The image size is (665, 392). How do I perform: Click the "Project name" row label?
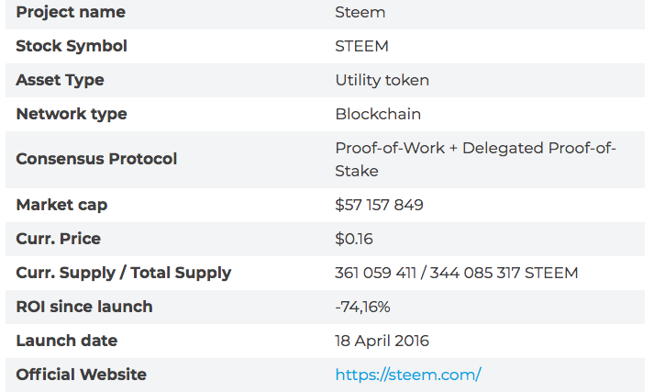(71, 12)
